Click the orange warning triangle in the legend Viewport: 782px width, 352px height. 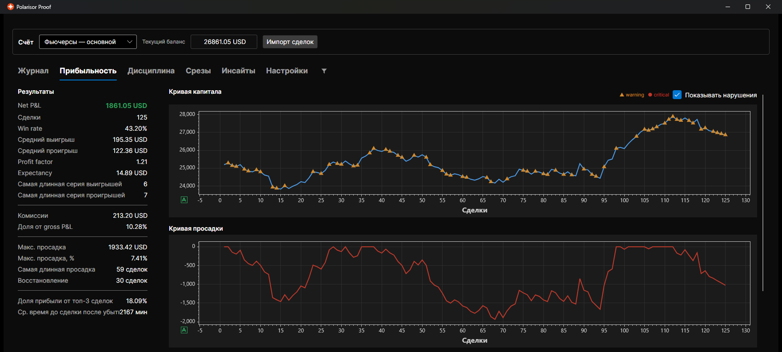point(622,95)
